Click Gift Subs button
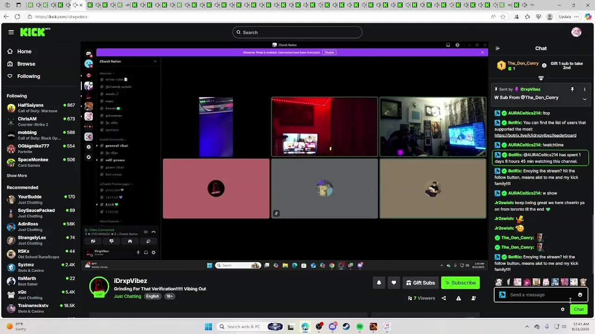The height and width of the screenshot is (334, 595). point(421,283)
